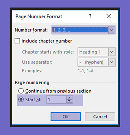This screenshot has width=130, height=135.
Task: Select the Start at radio button
Action: 21,99
